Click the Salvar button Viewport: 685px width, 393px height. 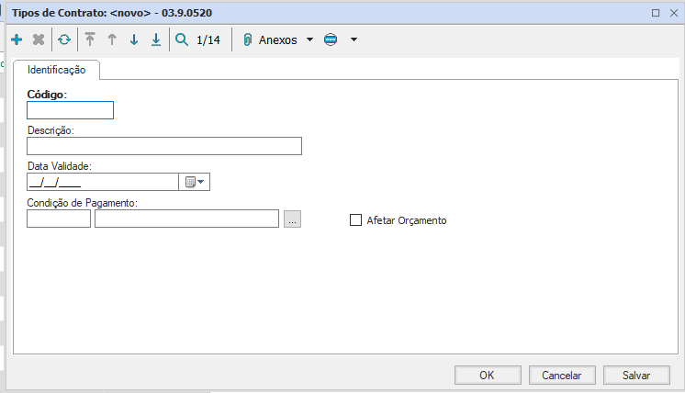click(x=636, y=375)
